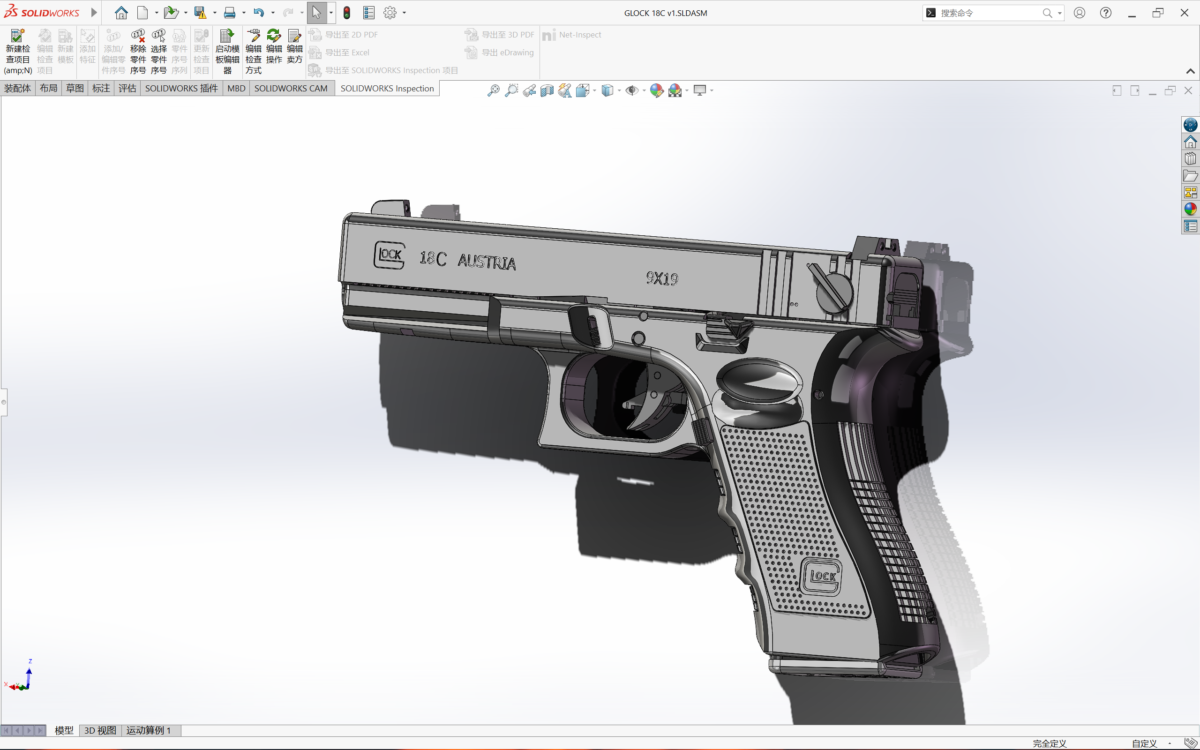Toggle Hide/Show Items eye icon
The width and height of the screenshot is (1200, 750).
(x=632, y=90)
